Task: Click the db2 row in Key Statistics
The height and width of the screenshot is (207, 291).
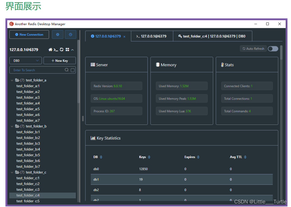Action: click(182, 190)
